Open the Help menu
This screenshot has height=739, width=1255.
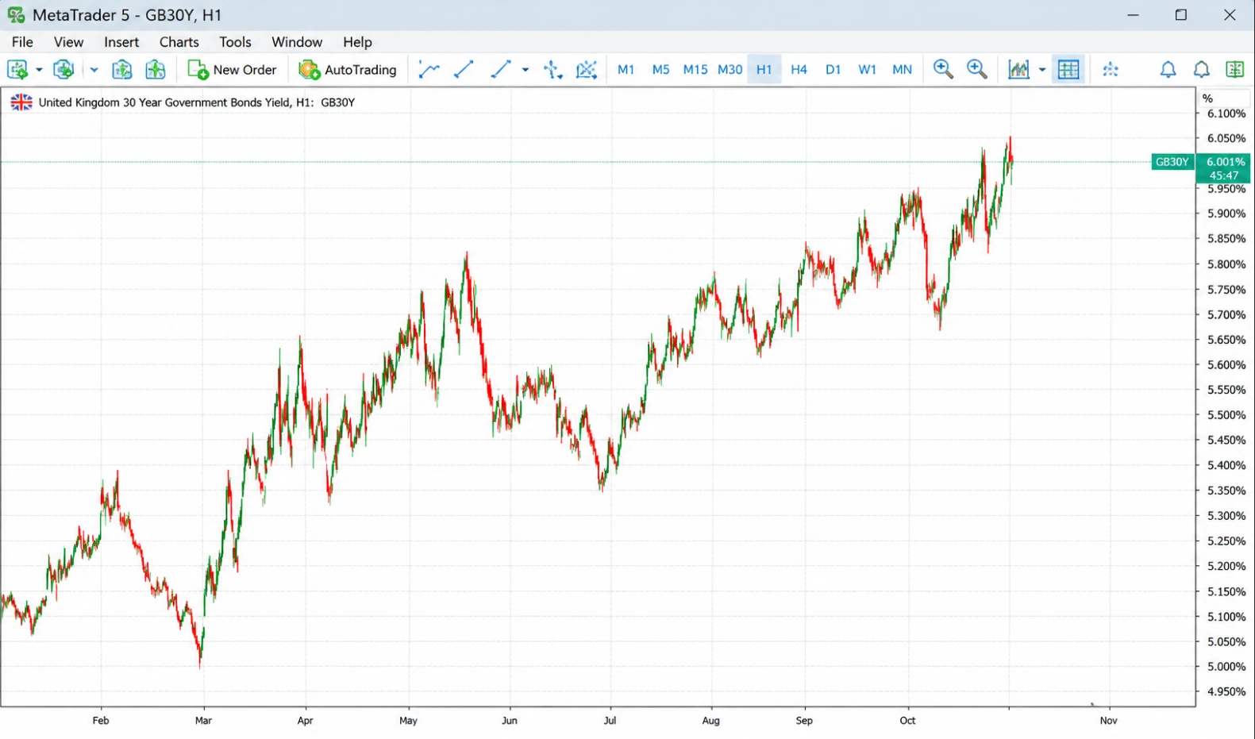click(357, 42)
